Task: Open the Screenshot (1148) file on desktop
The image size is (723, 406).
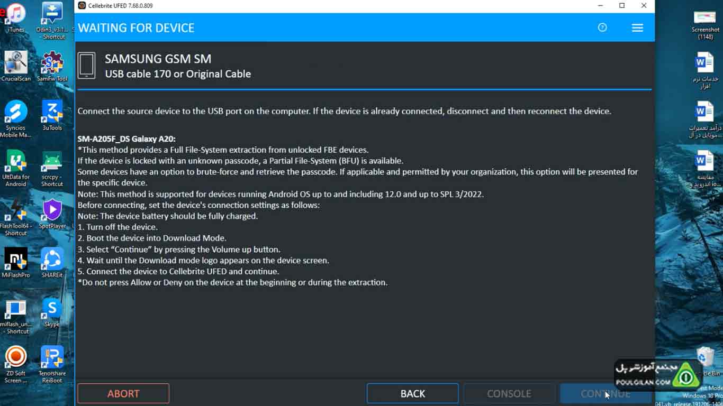Action: point(706,24)
